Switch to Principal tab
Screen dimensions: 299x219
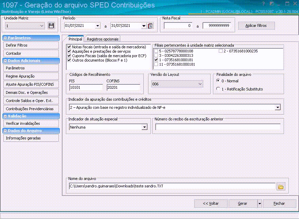coord(75,39)
